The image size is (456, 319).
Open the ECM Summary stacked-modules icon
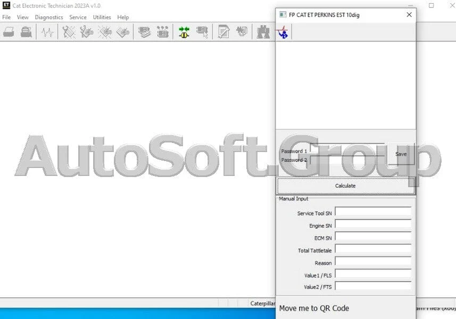pos(145,32)
